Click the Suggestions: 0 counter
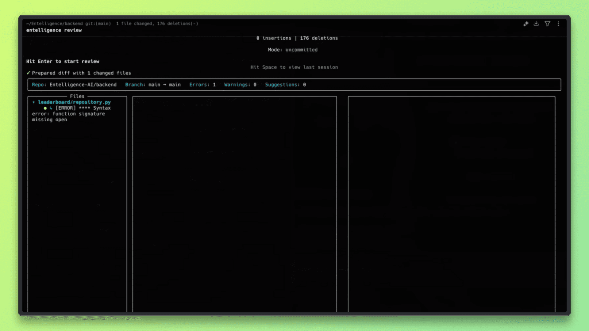The image size is (589, 331). (x=285, y=85)
